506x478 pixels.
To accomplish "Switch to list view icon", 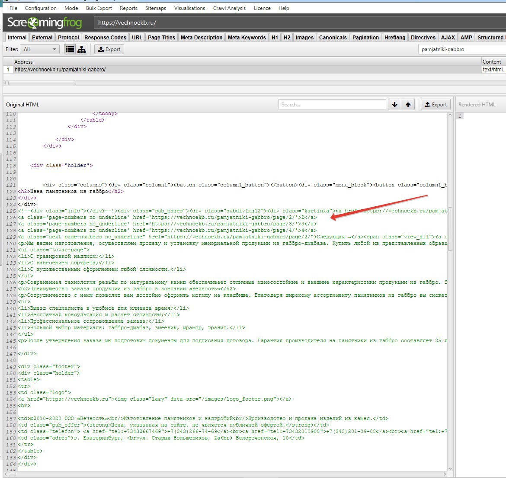I will pos(70,49).
